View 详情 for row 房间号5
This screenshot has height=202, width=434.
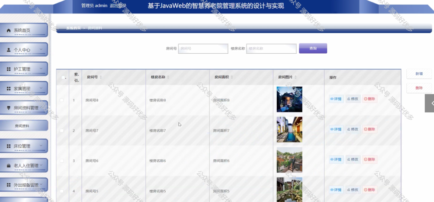[x=336, y=190]
